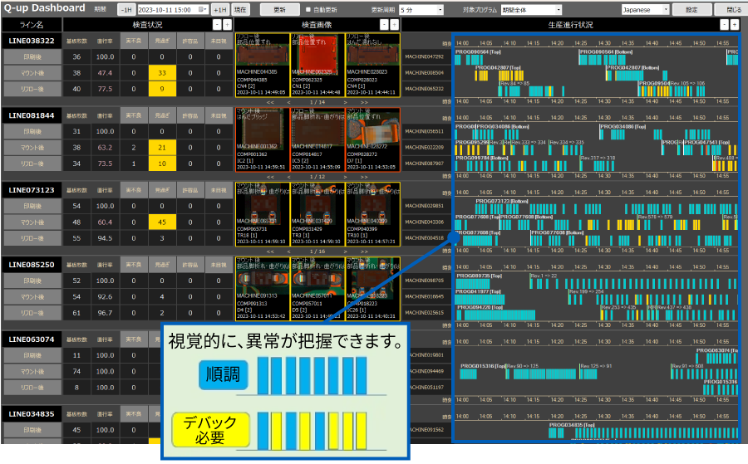Collapse the 生産進行状況 panel with its minus icon
This screenshot has width=748, height=464.
(x=724, y=25)
